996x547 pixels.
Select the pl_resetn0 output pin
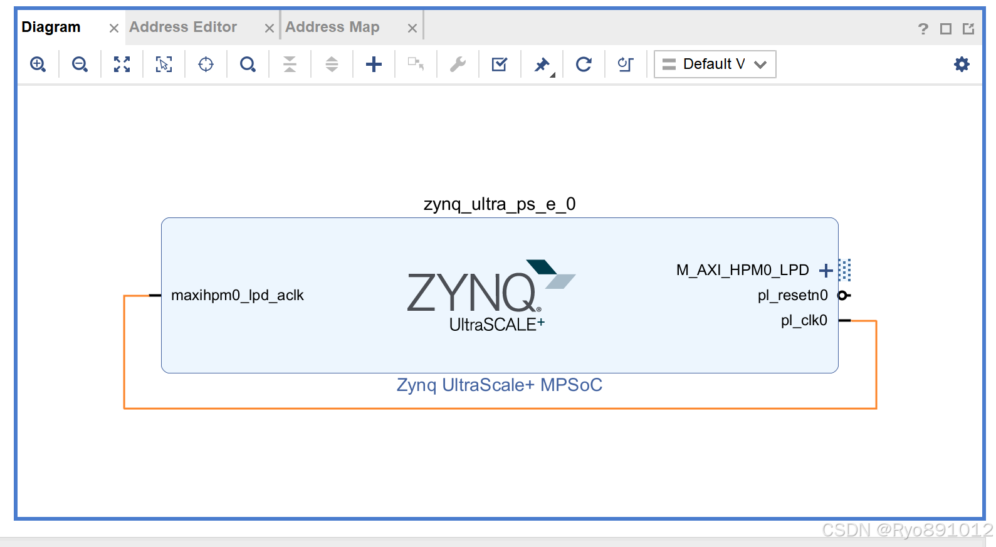(x=844, y=295)
